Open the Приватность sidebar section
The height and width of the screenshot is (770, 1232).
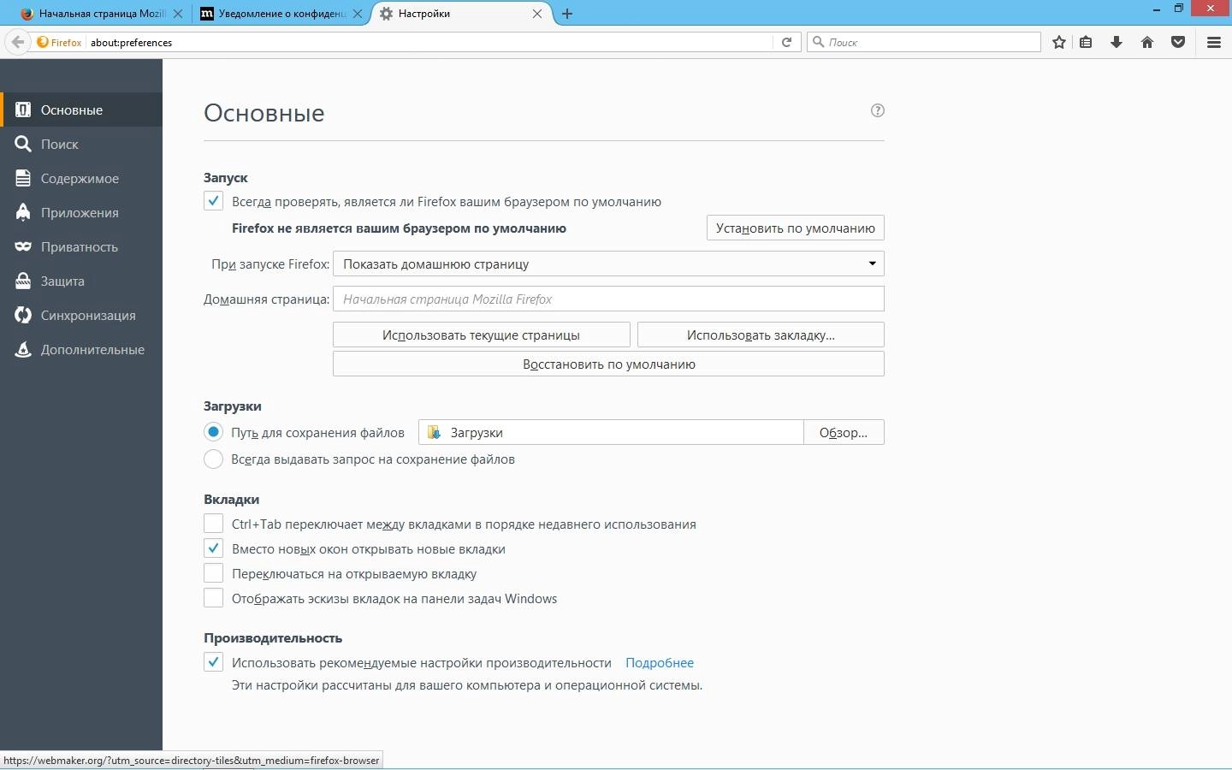pos(81,246)
